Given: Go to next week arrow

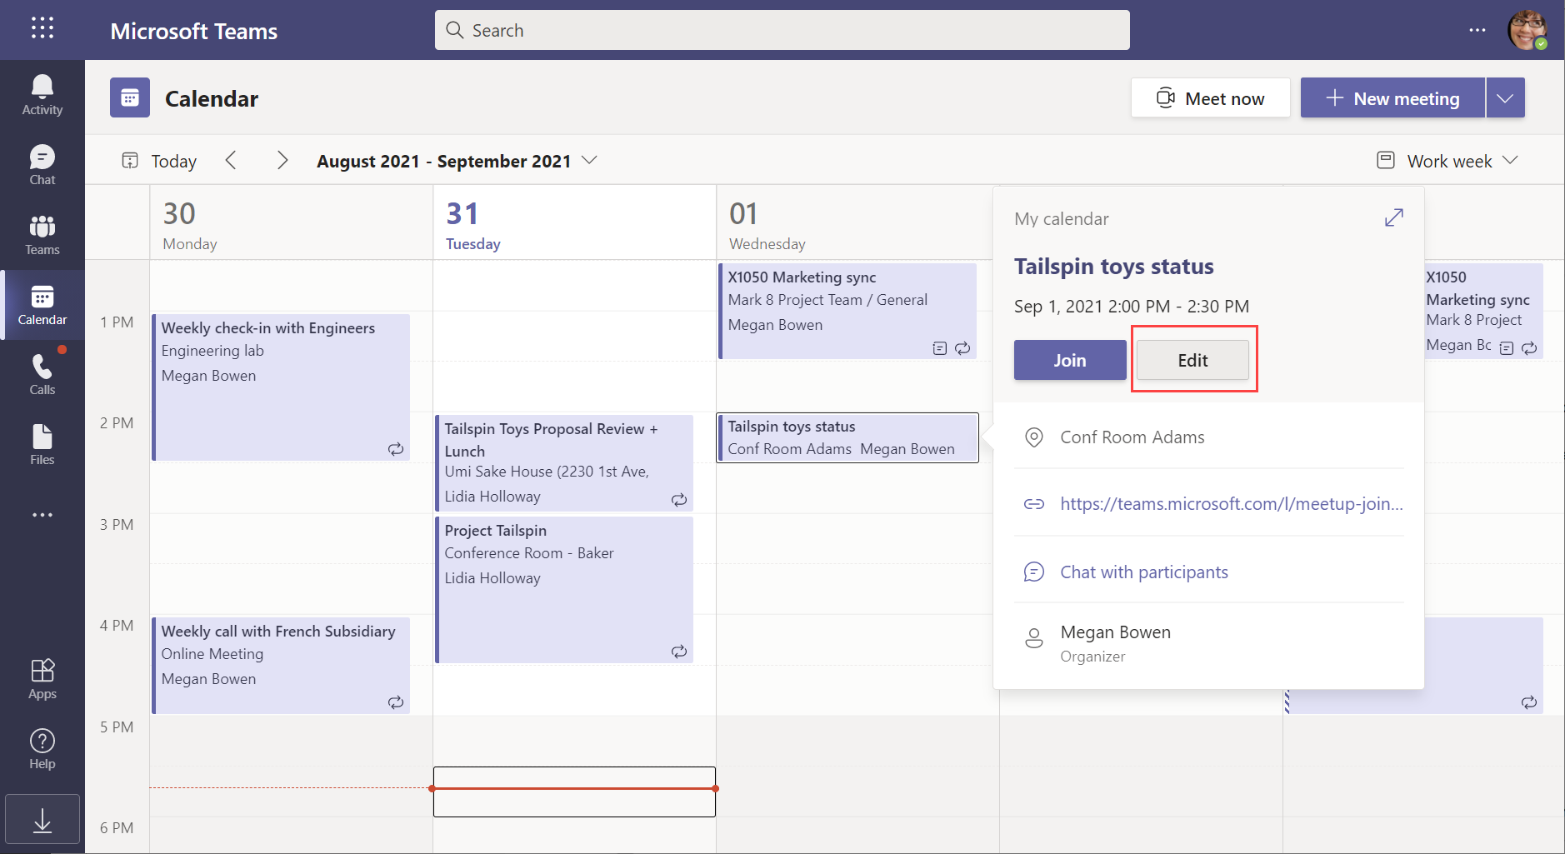Looking at the screenshot, I should (282, 160).
